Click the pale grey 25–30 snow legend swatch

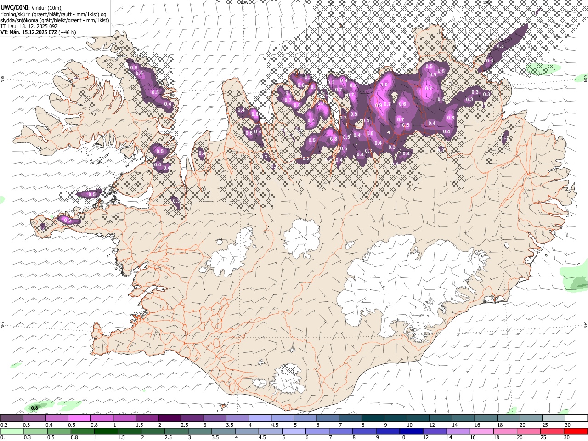[x=554, y=418]
